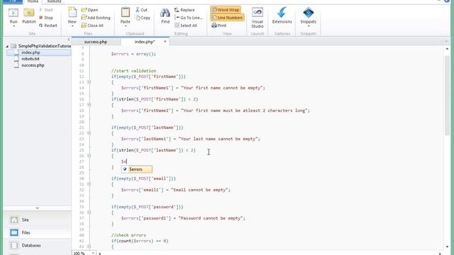The image size is (454, 255).
Task: Switch to the Remote ribbon tab
Action: (54, 1)
